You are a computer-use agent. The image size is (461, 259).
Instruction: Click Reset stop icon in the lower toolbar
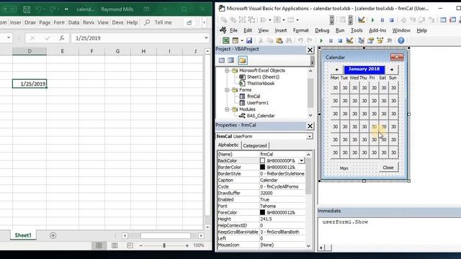click(340, 40)
